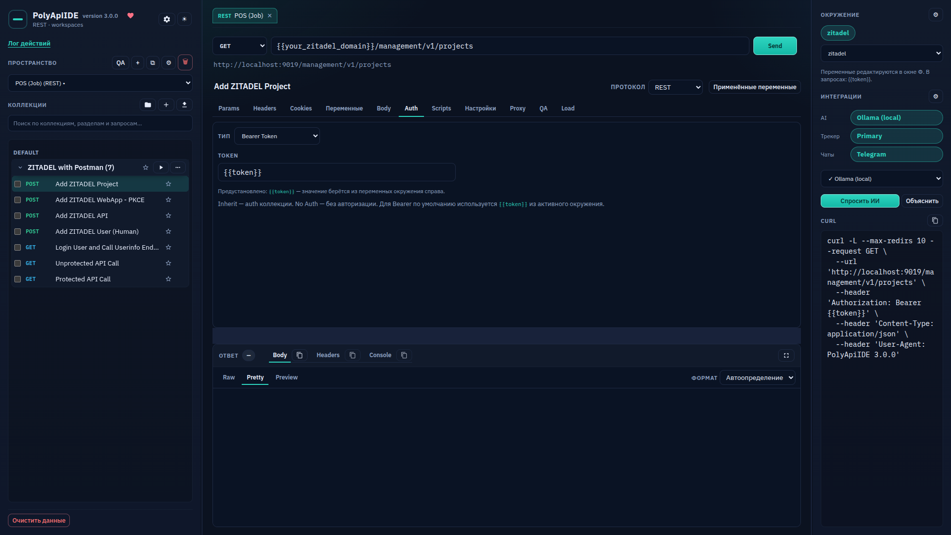Copy the cURL command

point(935,220)
